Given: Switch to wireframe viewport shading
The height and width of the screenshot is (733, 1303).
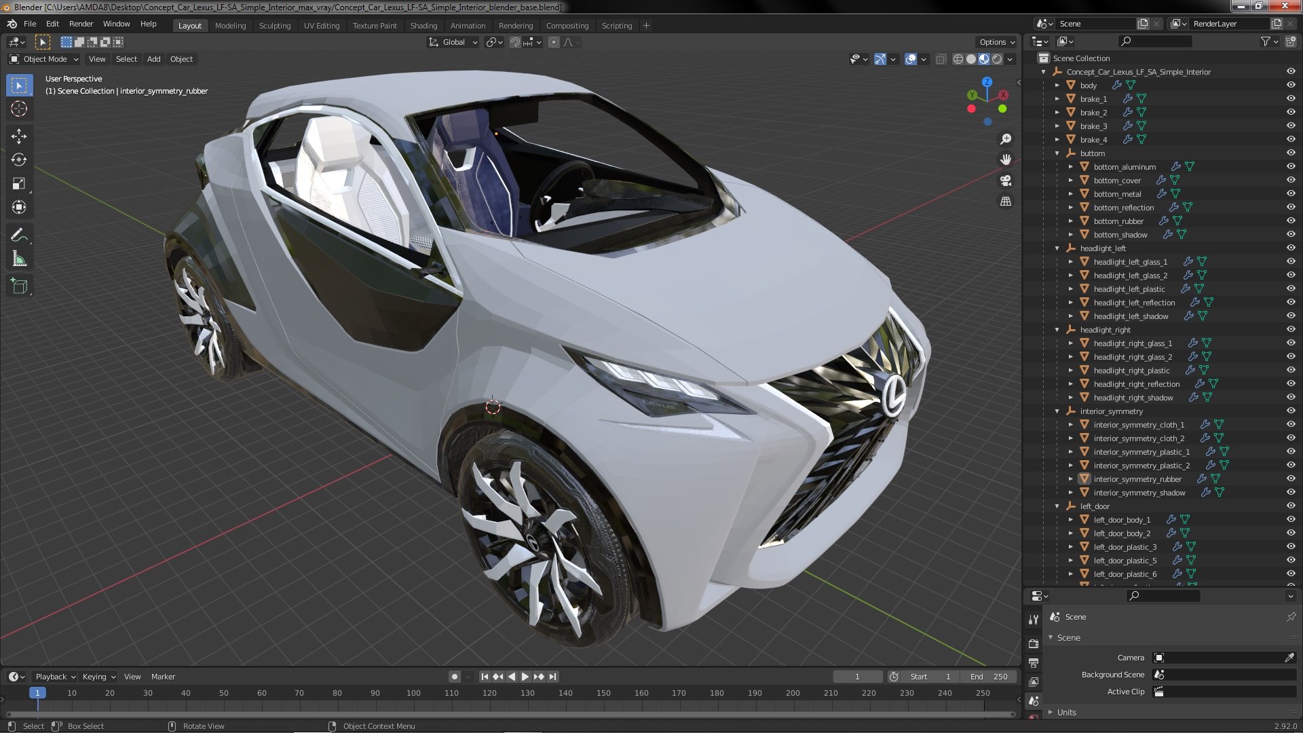Looking at the screenshot, I should 958,59.
